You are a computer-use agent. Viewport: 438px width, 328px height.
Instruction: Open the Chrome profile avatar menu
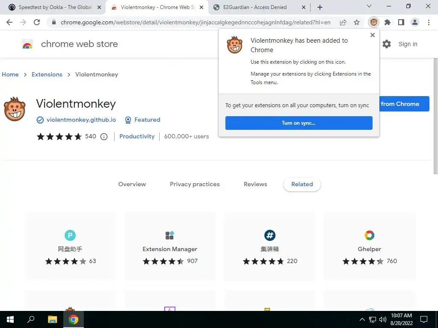(415, 22)
